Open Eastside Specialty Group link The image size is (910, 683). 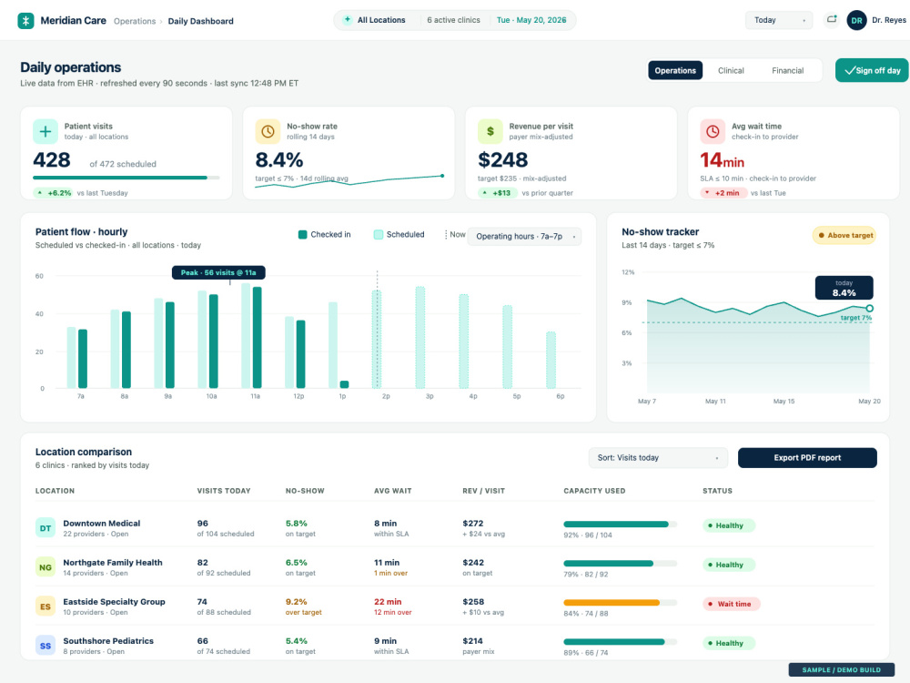pyautogui.click(x=115, y=602)
